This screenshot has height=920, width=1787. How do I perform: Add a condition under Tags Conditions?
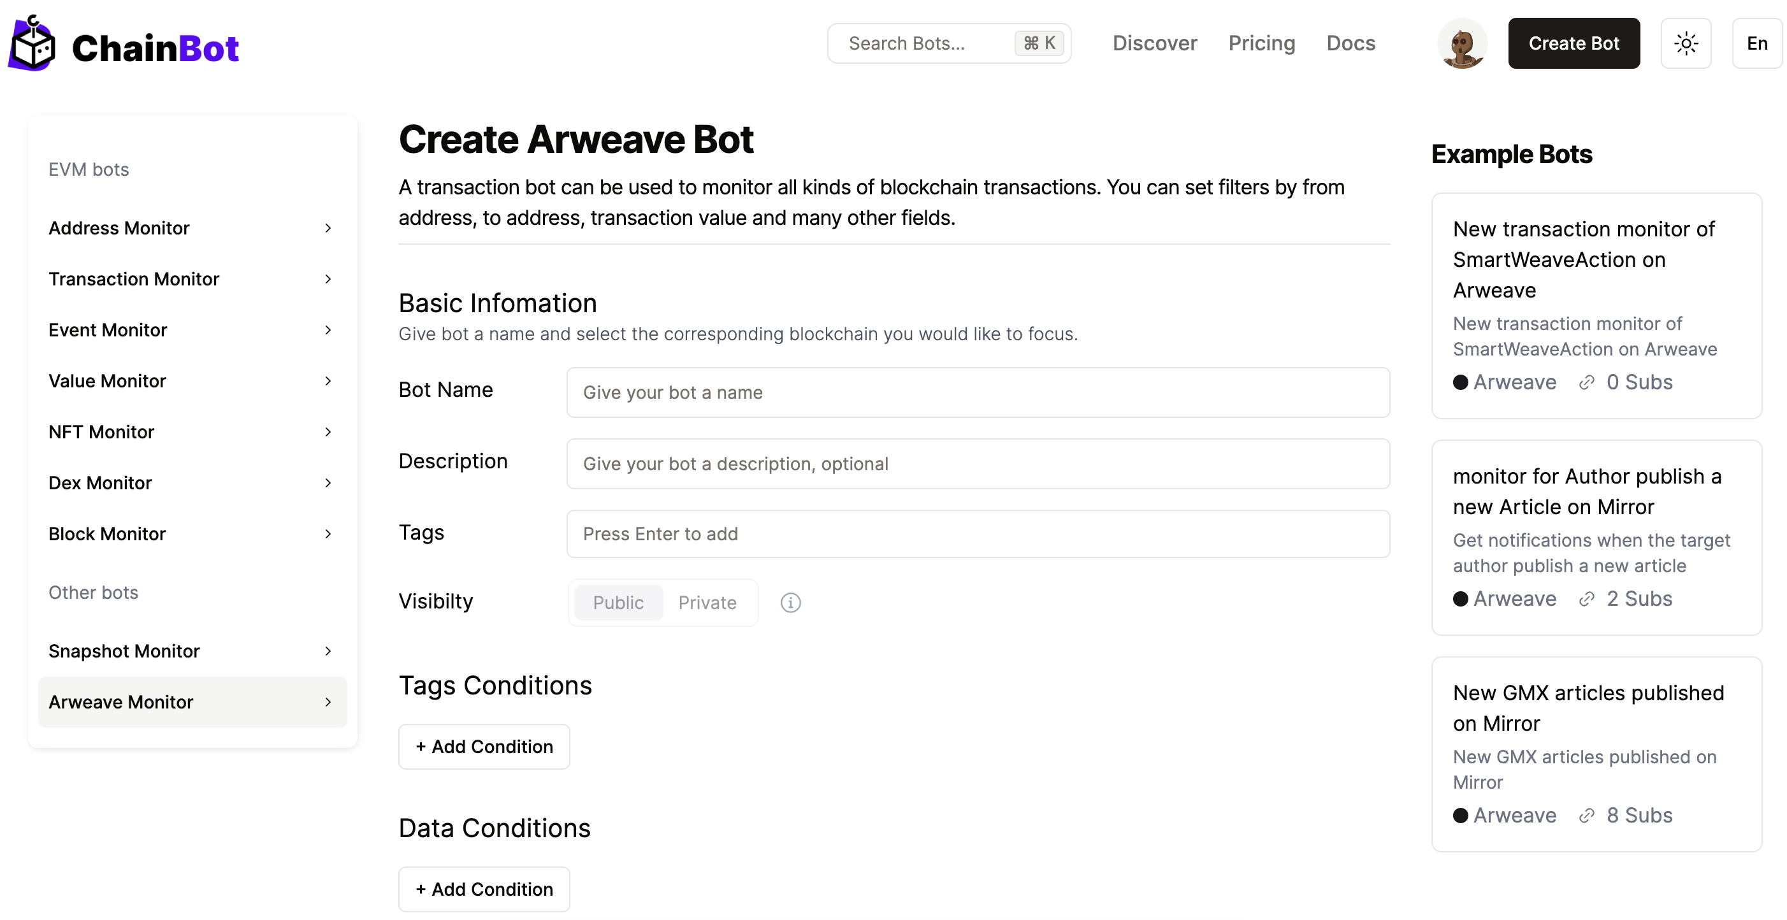click(x=484, y=747)
